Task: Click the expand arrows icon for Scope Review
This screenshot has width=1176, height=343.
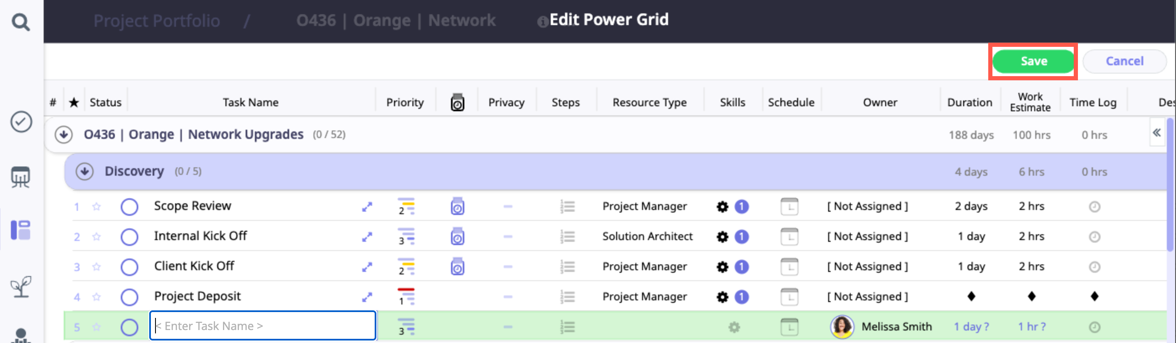Action: [367, 207]
